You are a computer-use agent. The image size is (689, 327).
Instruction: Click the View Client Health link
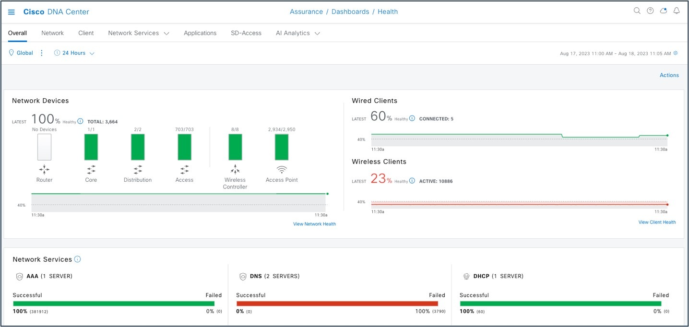[657, 222]
